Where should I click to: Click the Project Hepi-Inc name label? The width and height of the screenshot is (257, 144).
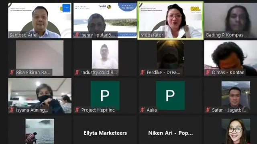coord(98,110)
